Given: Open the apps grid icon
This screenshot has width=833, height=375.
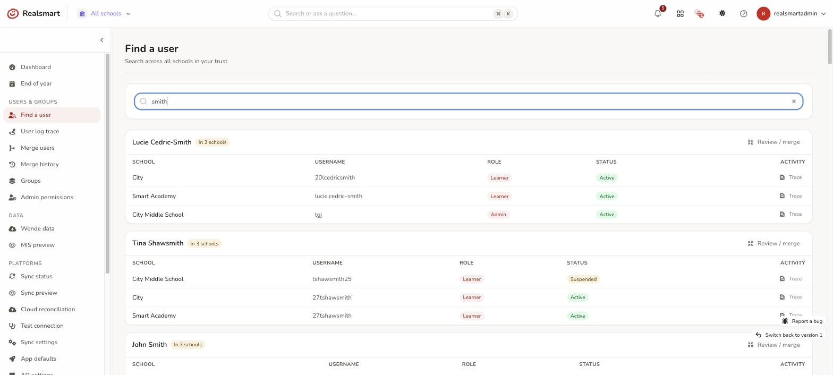Looking at the screenshot, I should [x=680, y=13].
